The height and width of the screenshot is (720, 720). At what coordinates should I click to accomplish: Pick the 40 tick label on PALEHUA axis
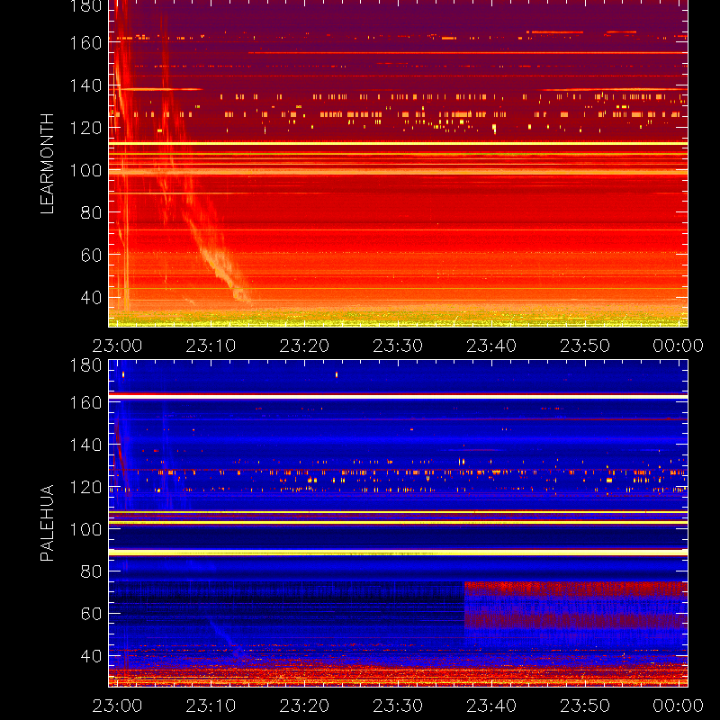click(x=92, y=656)
